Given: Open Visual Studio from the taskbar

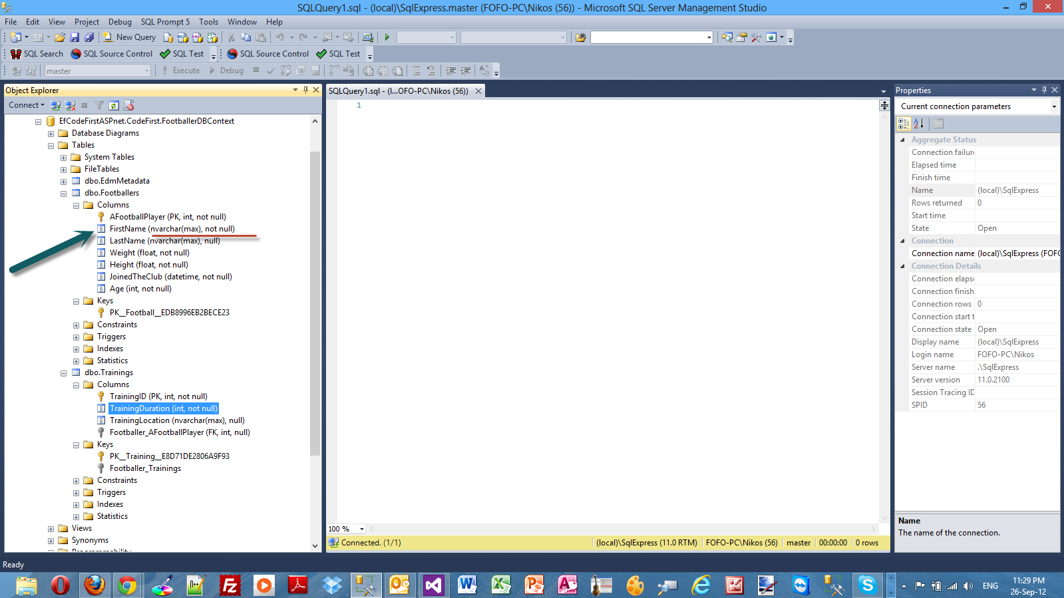Looking at the screenshot, I should point(433,585).
